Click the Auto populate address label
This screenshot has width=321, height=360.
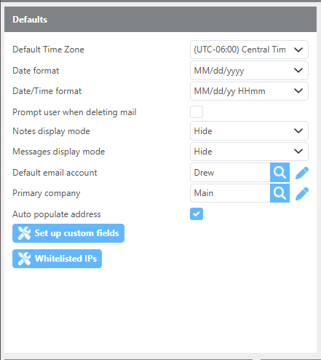[x=57, y=214]
